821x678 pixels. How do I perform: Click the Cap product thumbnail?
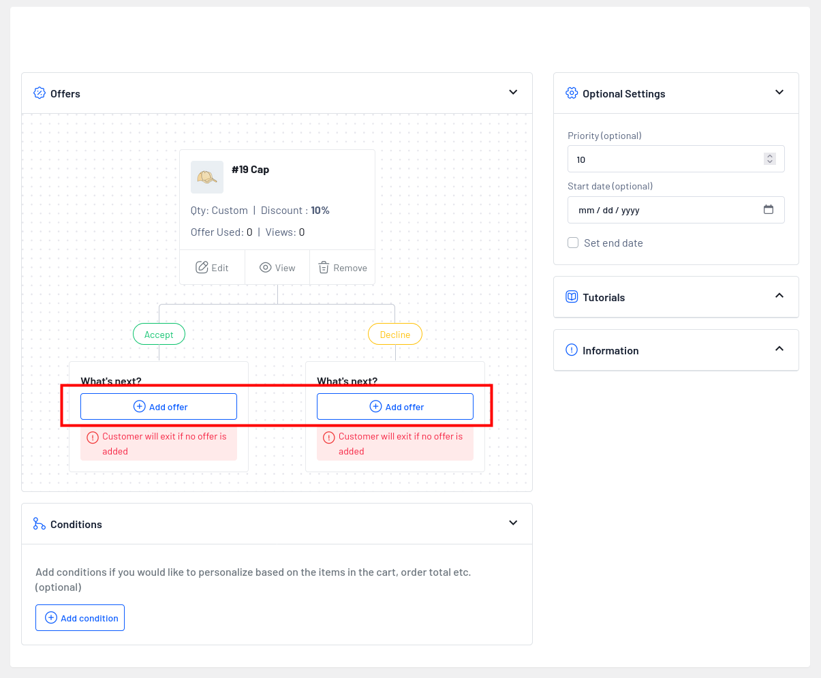click(207, 177)
